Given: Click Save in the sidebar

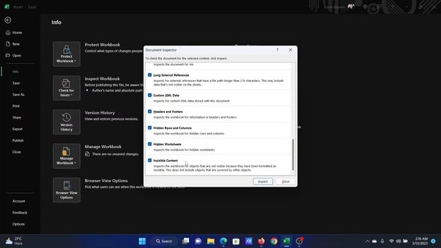Looking at the screenshot, I should pyautogui.click(x=16, y=83).
